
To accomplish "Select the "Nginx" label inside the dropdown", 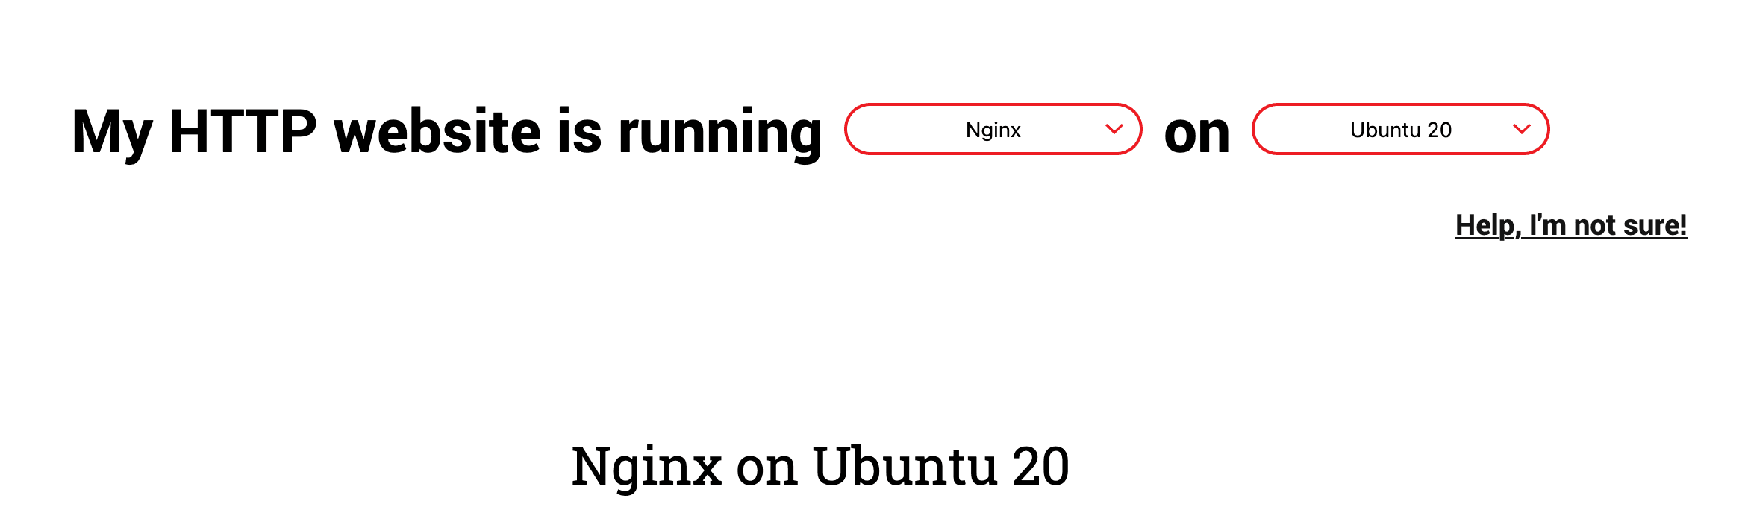I will [x=993, y=130].
